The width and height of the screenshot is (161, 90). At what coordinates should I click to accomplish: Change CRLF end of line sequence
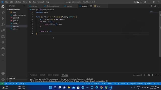[110, 84]
